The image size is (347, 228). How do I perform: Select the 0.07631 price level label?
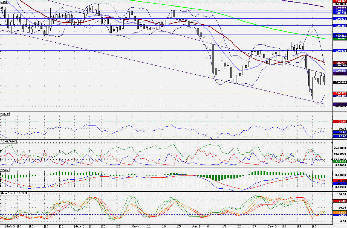pos(340,51)
